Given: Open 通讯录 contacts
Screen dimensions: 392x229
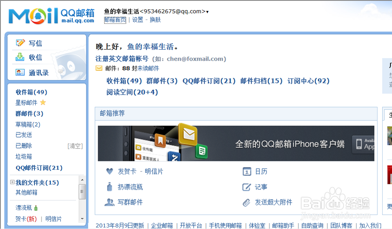Looking at the screenshot, I should click(38, 73).
